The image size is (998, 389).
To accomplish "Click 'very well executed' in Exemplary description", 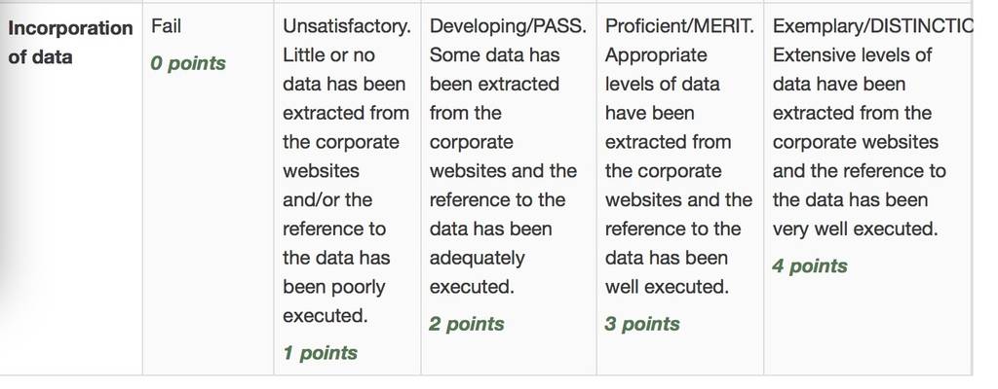I will [x=856, y=229].
